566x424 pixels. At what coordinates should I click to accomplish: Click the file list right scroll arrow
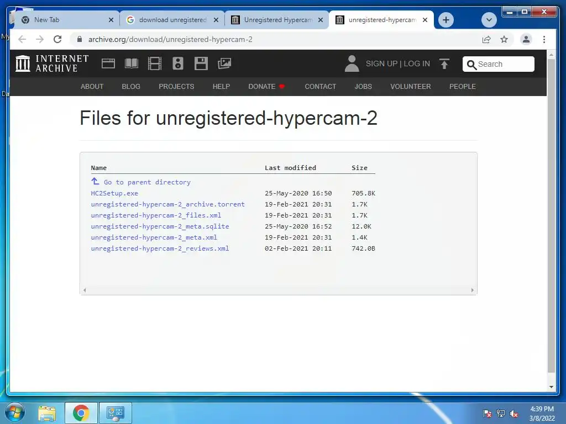[x=472, y=290]
